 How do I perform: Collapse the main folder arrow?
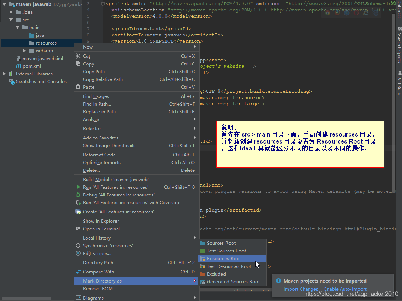(x=18, y=27)
